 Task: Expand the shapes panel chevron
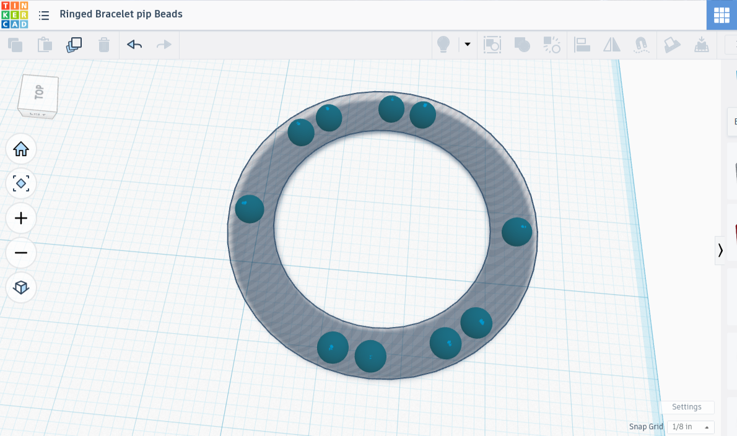click(x=720, y=250)
